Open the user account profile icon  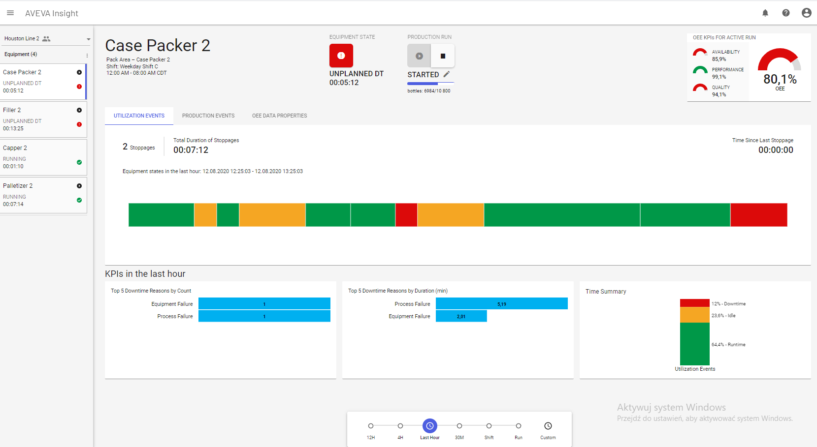tap(806, 13)
